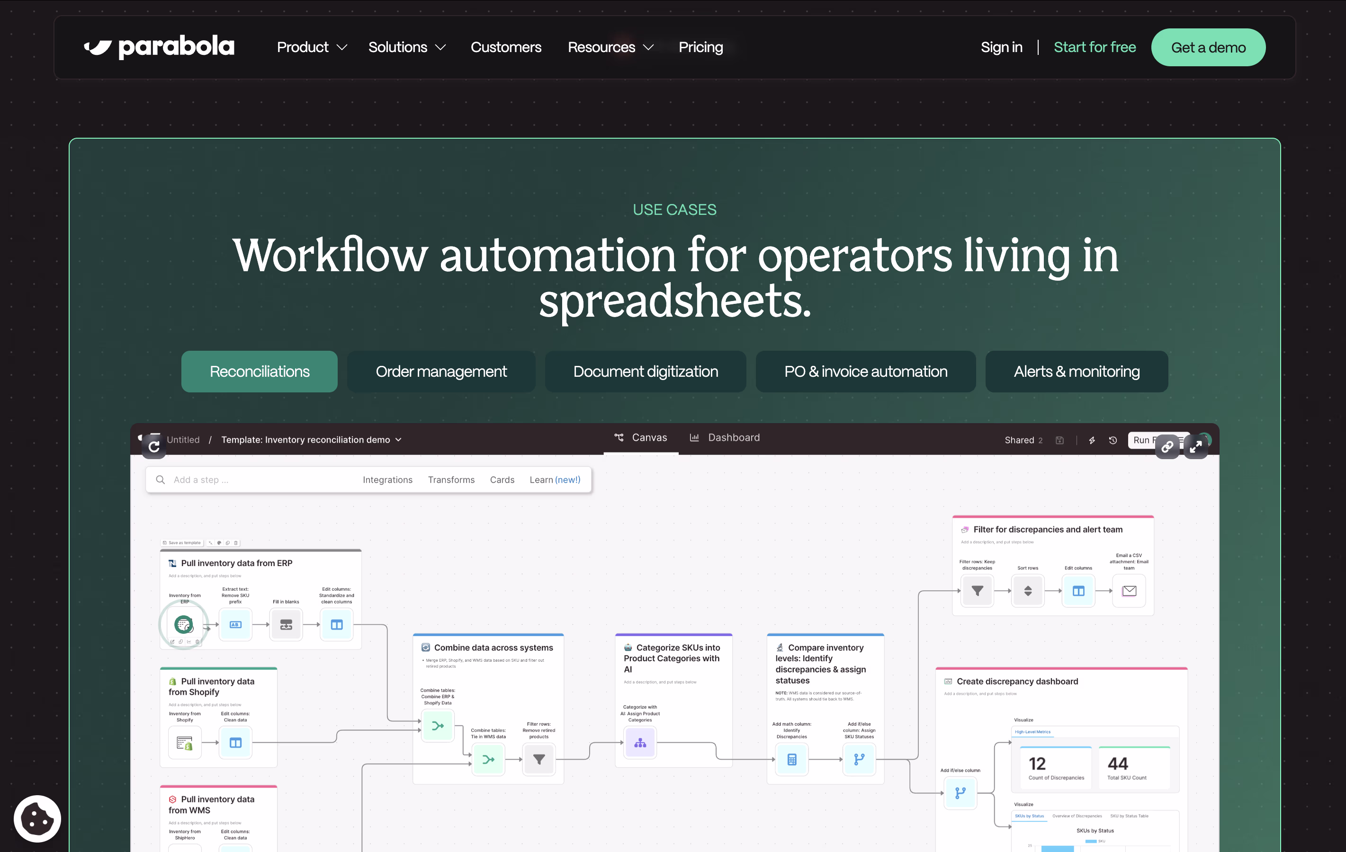The image size is (1346, 852).
Task: Open the flow run history clock icon
Action: pos(1113,440)
